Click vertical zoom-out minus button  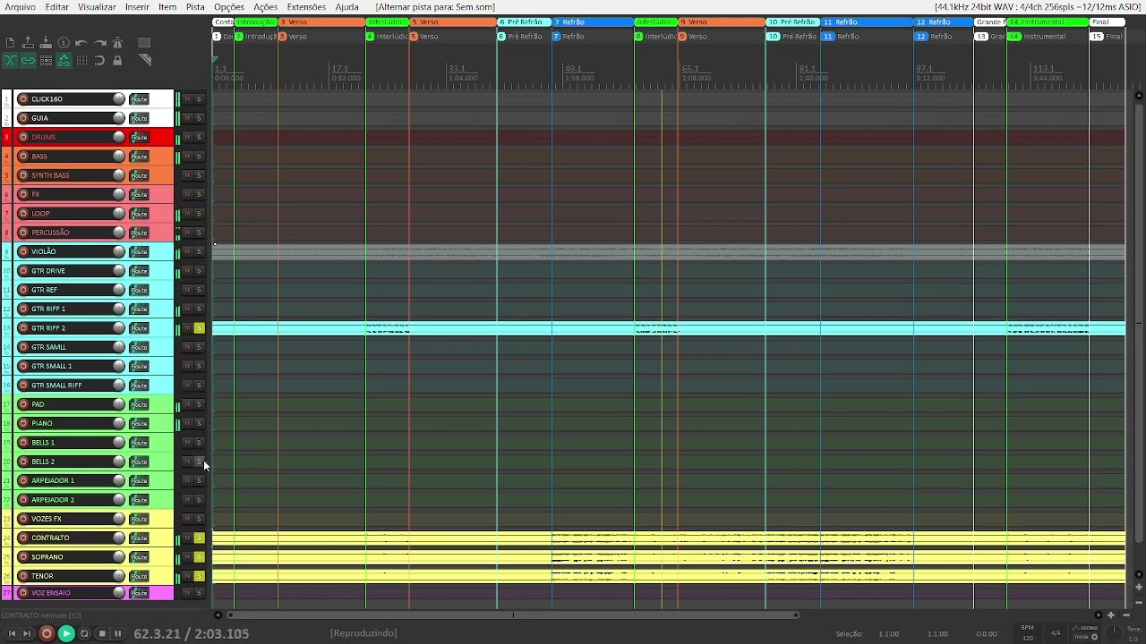(x=1139, y=603)
